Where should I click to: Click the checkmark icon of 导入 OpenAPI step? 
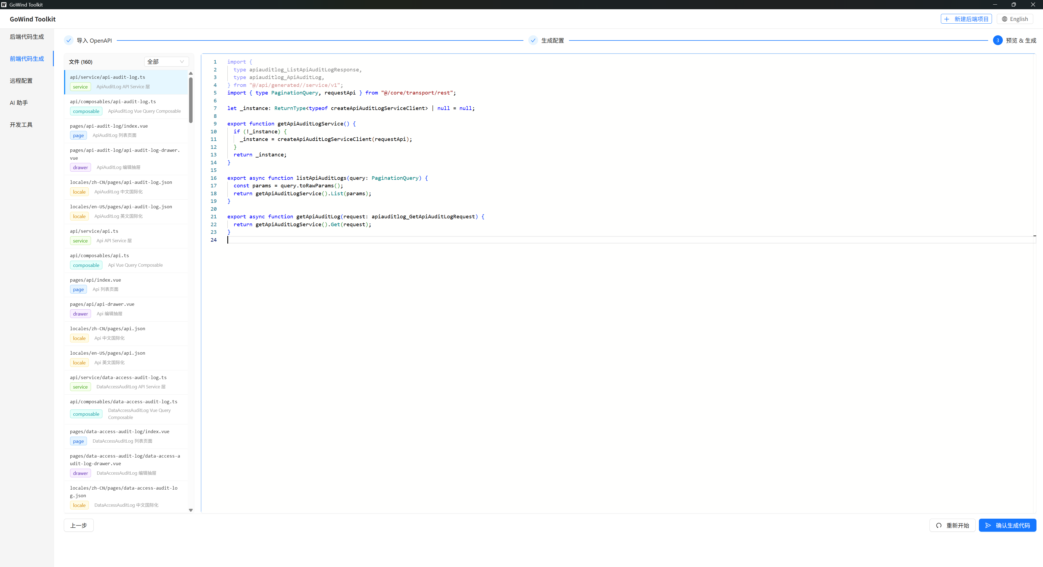pos(69,40)
